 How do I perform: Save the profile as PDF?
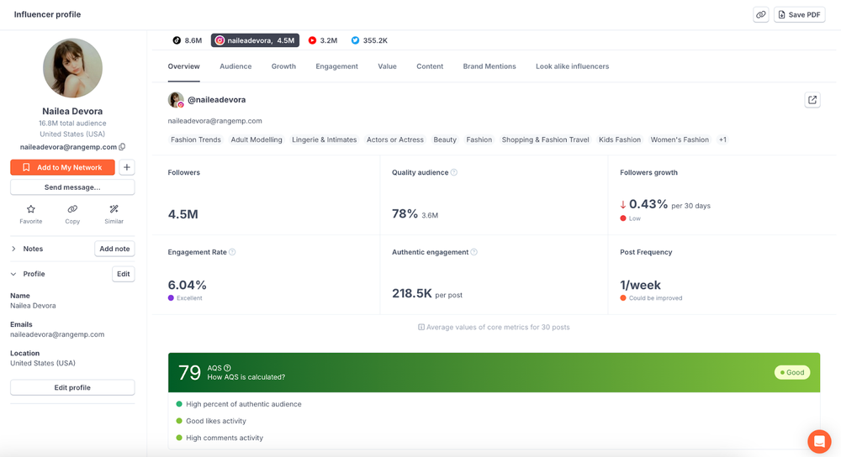(x=799, y=14)
